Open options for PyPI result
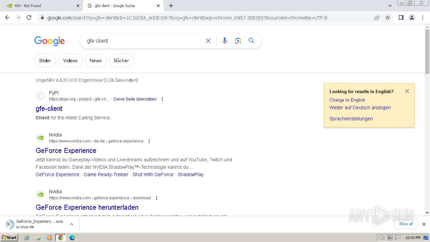 (162, 99)
